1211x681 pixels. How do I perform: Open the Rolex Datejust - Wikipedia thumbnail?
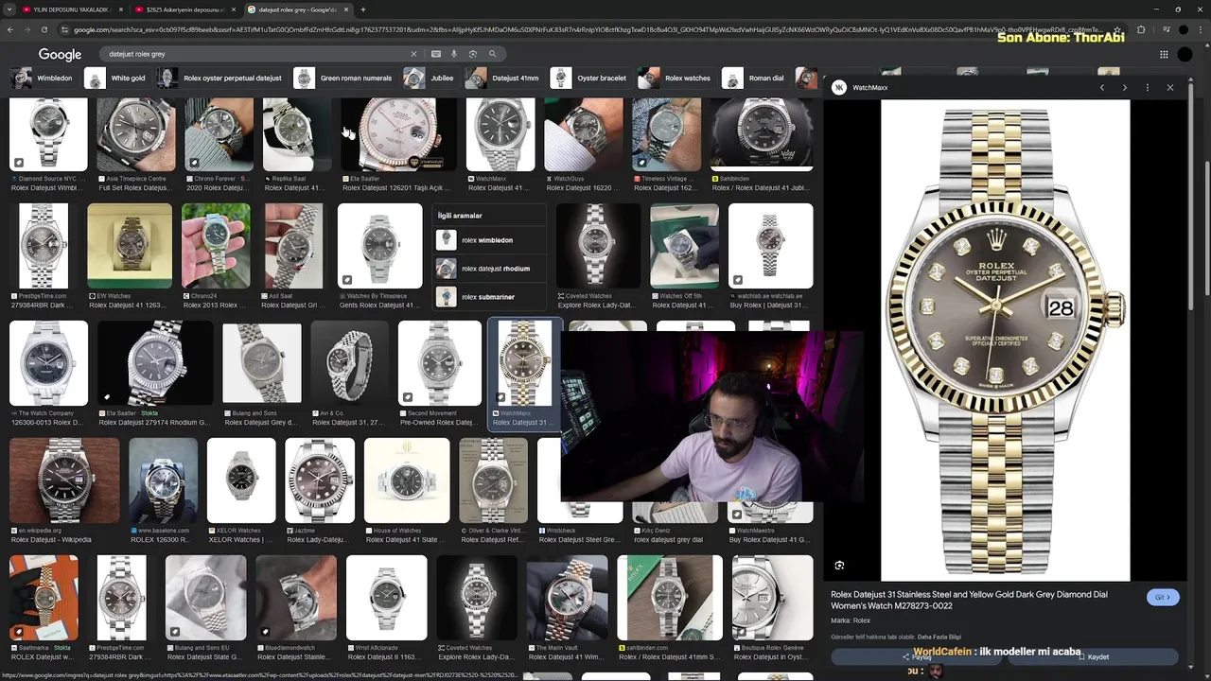64,480
